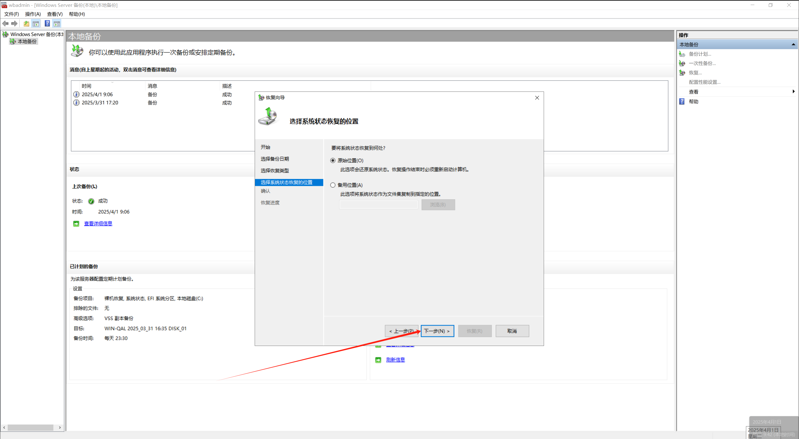799x439 pixels.
Task: Click the 2025/4/1 9:06 backup message row
Action: 97,94
